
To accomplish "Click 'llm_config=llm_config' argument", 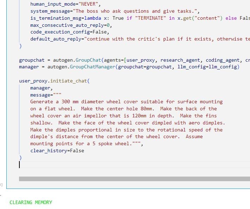I will coord(207,67).
